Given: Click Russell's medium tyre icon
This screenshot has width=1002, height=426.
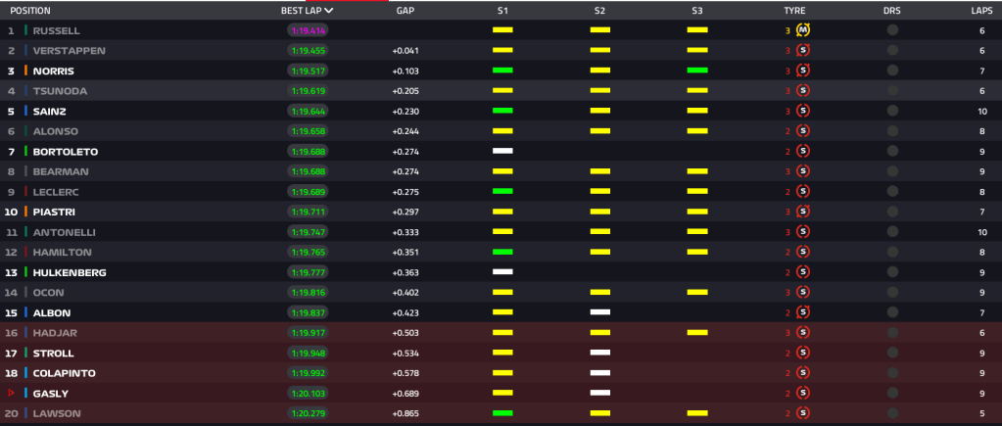Looking at the screenshot, I should tap(803, 30).
